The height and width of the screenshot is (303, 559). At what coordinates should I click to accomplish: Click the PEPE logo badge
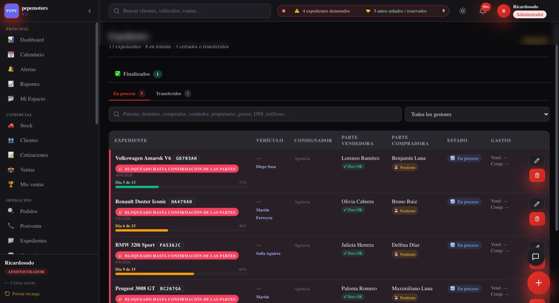(11, 11)
